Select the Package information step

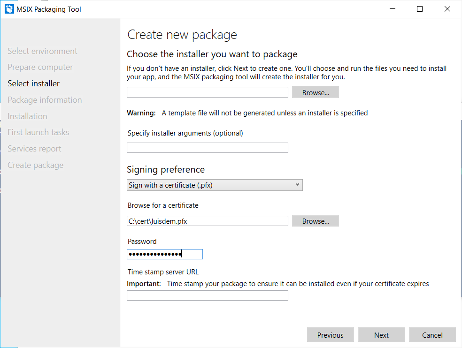pyautogui.click(x=45, y=100)
